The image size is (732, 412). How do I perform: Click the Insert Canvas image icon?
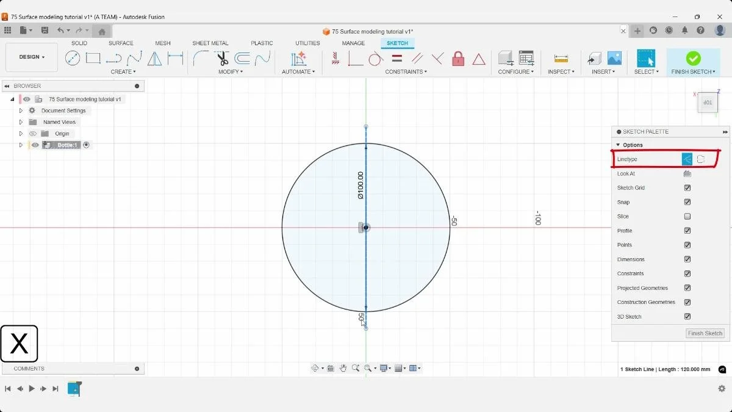pos(614,59)
